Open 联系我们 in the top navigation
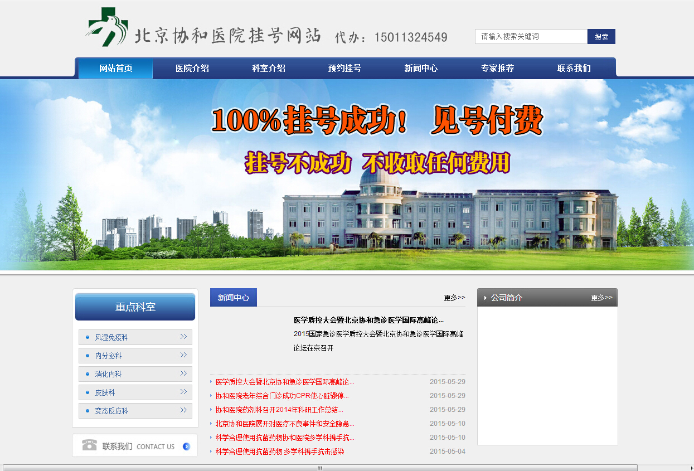Viewport: 694px width, 471px height. (x=574, y=68)
